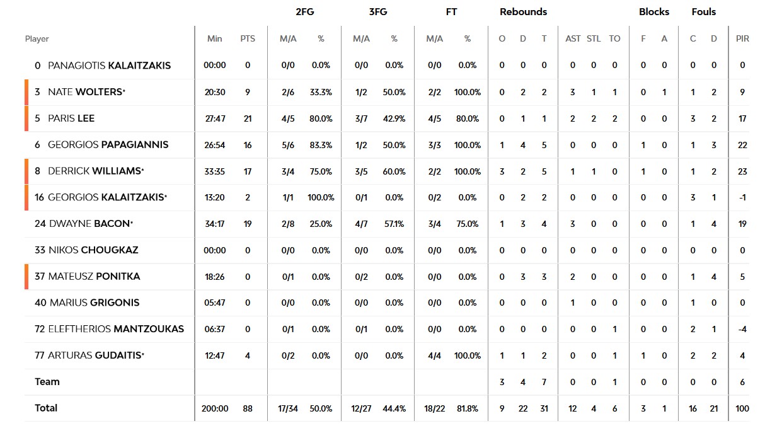Click the PTS column header

[x=248, y=39]
